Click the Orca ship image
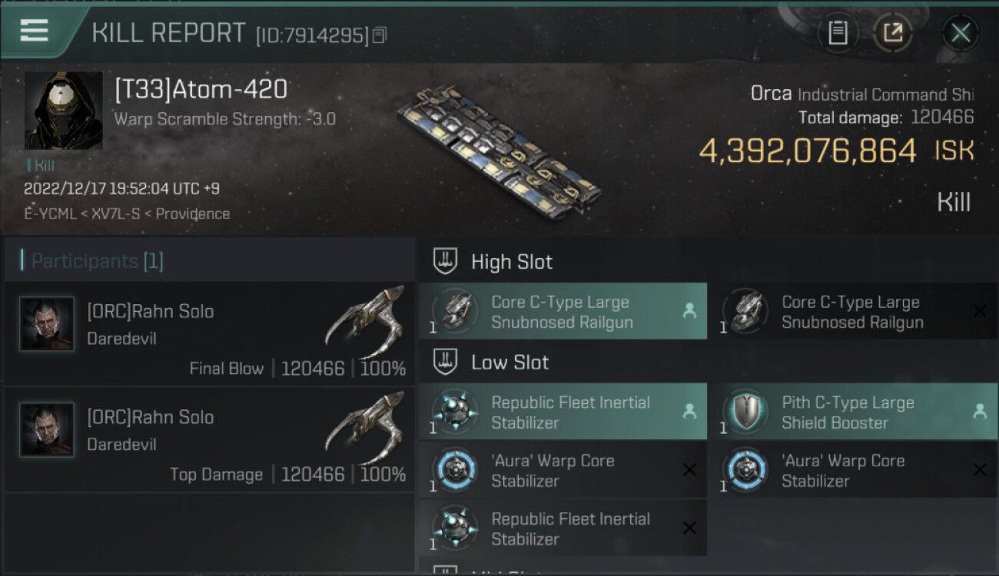This screenshot has height=576, width=999. point(499,150)
